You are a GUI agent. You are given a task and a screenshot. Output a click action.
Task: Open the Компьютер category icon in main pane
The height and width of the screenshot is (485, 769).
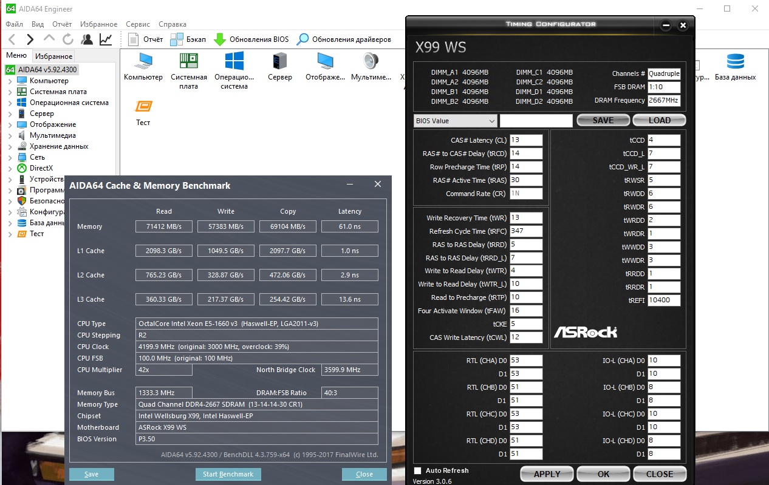tap(143, 67)
